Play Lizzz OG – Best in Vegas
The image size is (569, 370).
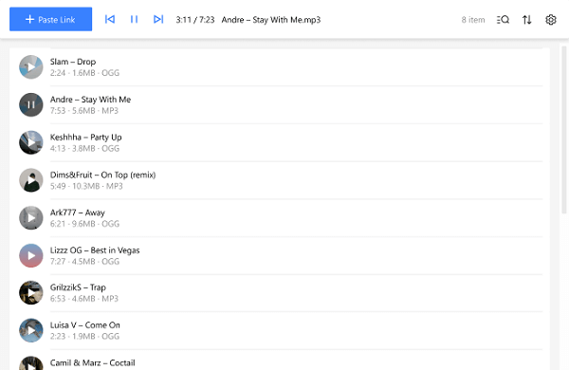[31, 255]
